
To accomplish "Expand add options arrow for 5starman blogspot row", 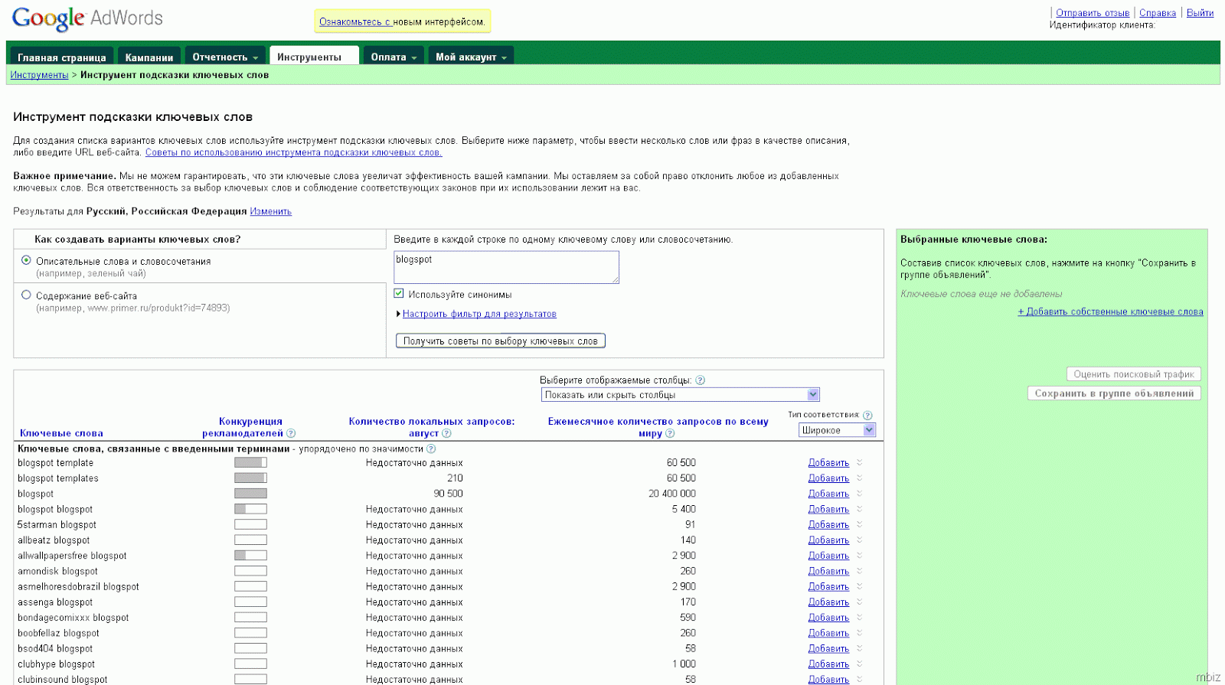I will [x=860, y=524].
